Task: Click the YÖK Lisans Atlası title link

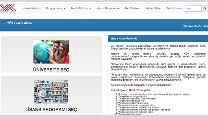Action: [19, 23]
